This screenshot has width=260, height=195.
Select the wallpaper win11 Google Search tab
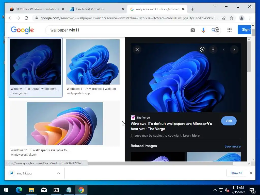coord(157,9)
